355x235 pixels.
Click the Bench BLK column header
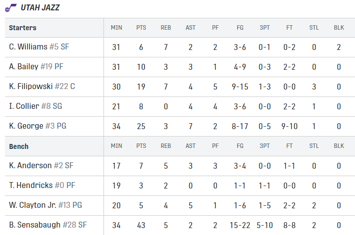339,146
